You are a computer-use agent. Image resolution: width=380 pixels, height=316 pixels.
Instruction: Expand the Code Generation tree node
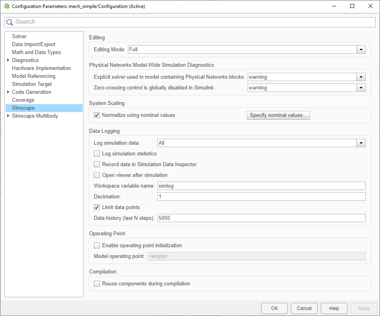(x=8, y=92)
